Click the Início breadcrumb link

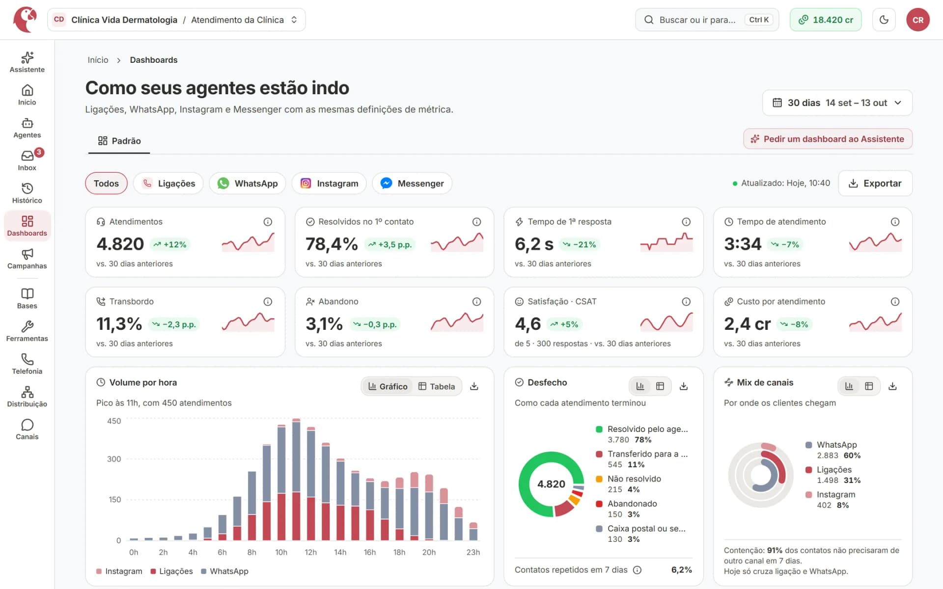pos(98,60)
